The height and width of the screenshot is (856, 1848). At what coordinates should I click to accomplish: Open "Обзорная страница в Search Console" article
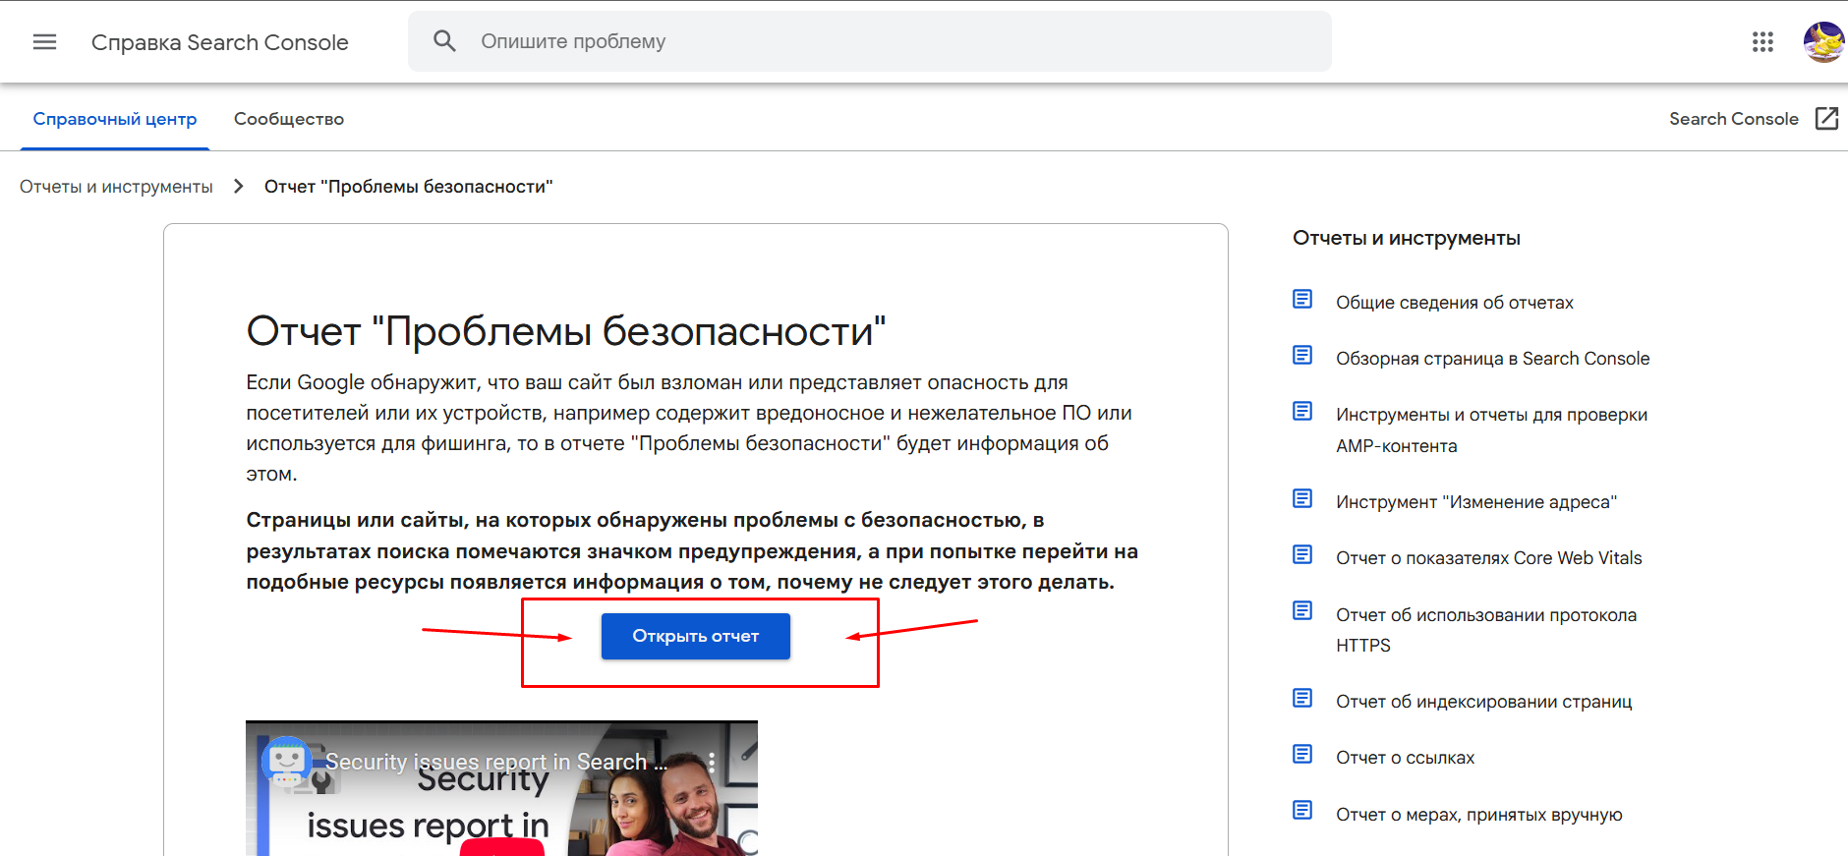[x=1493, y=359]
